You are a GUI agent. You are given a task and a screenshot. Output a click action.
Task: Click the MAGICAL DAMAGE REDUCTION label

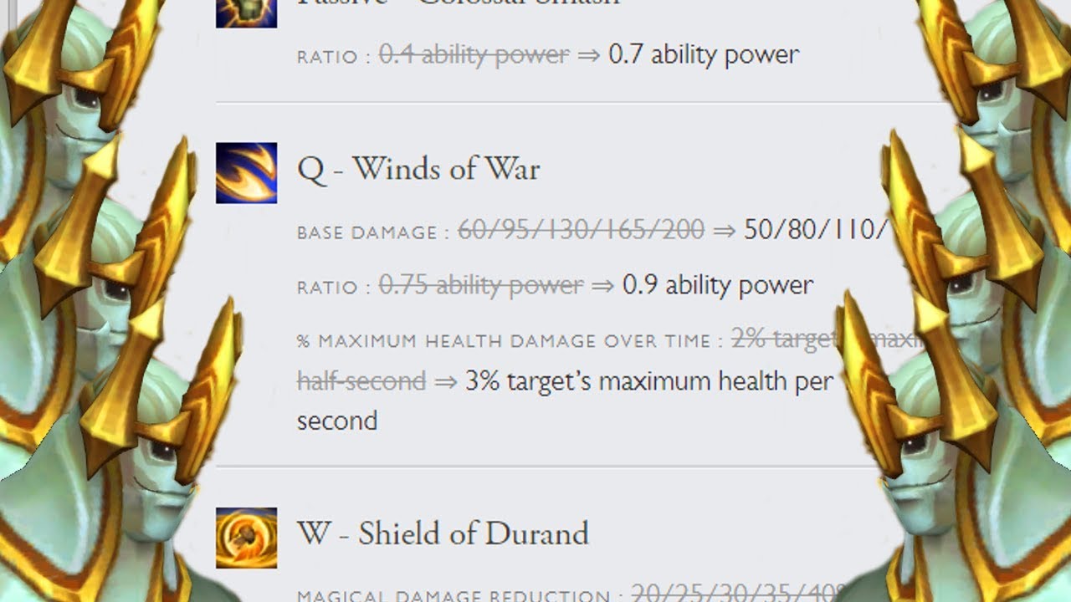454,596
